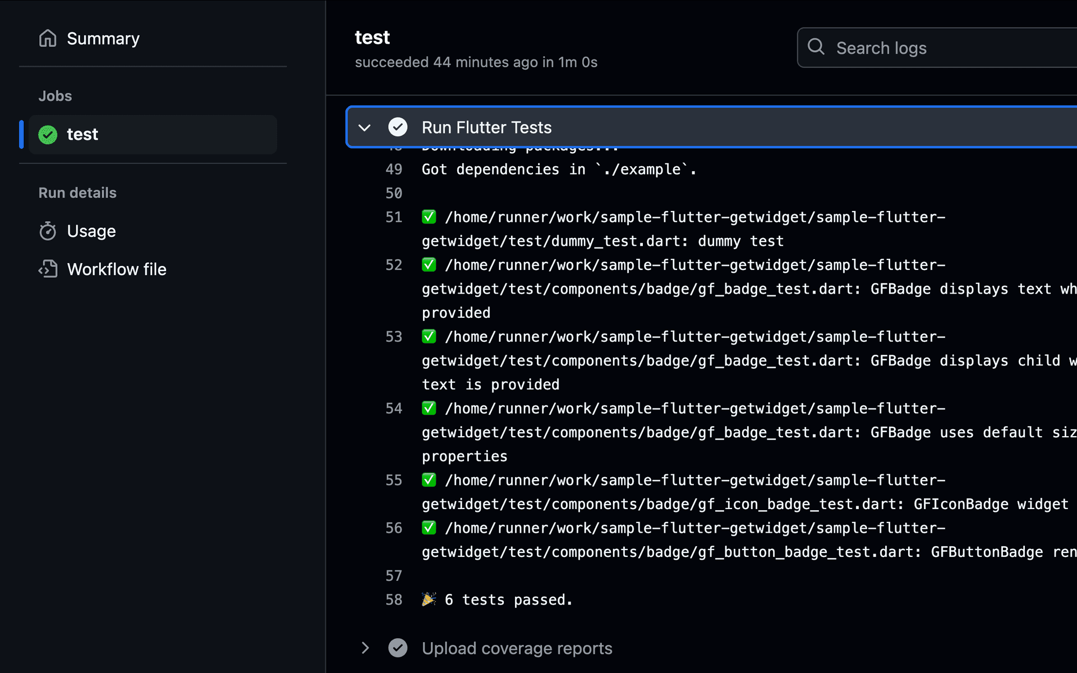
Task: Click the Summary home icon
Action: (48, 38)
